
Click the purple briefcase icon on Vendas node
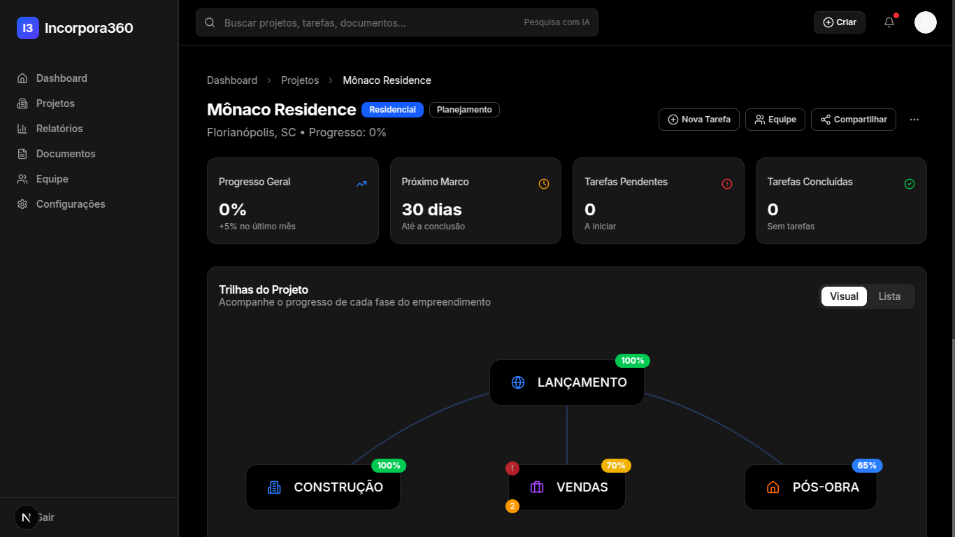tap(536, 487)
